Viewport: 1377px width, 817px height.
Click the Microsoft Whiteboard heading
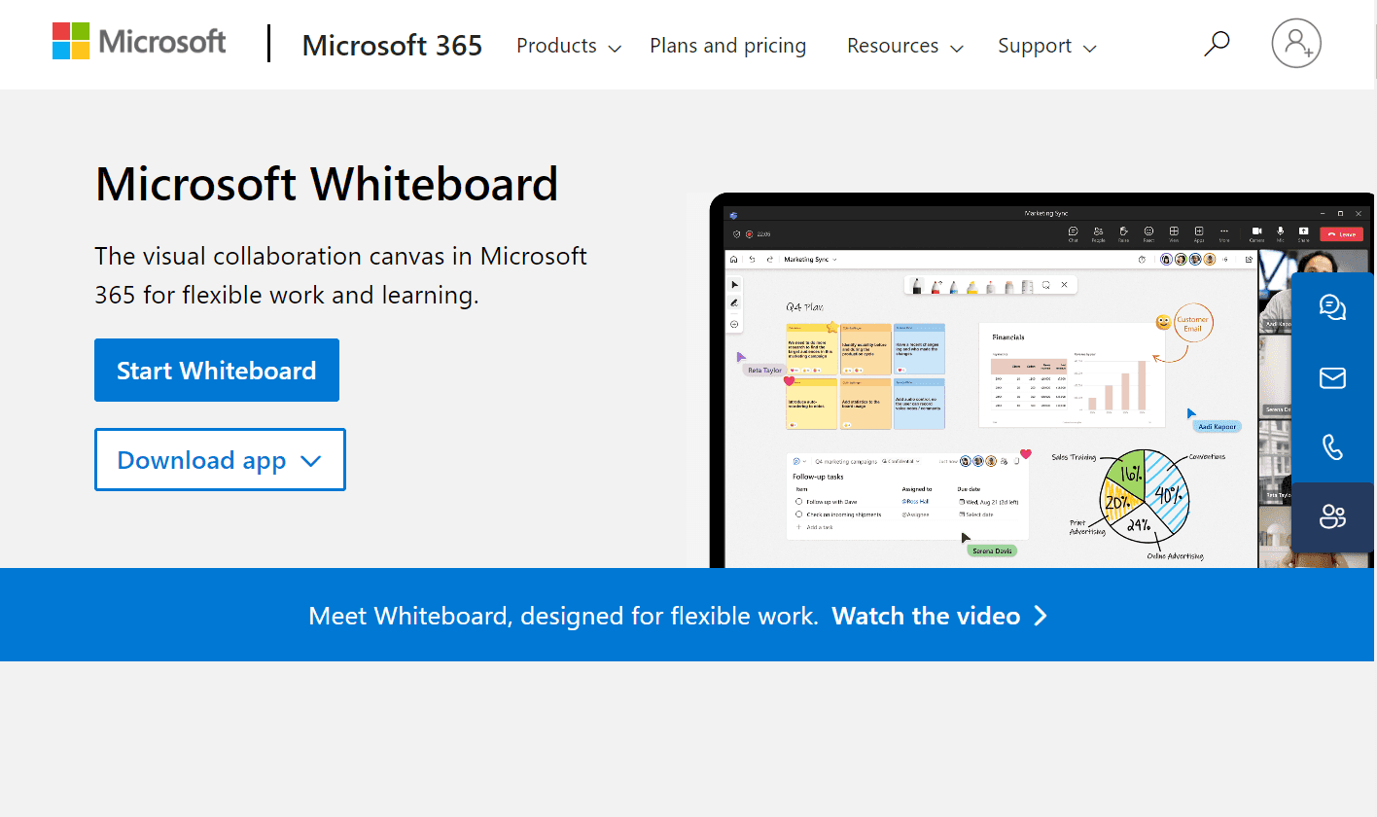(x=327, y=184)
